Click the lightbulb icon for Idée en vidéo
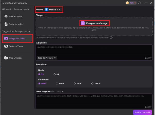 pyautogui.click(x=6, y=16)
